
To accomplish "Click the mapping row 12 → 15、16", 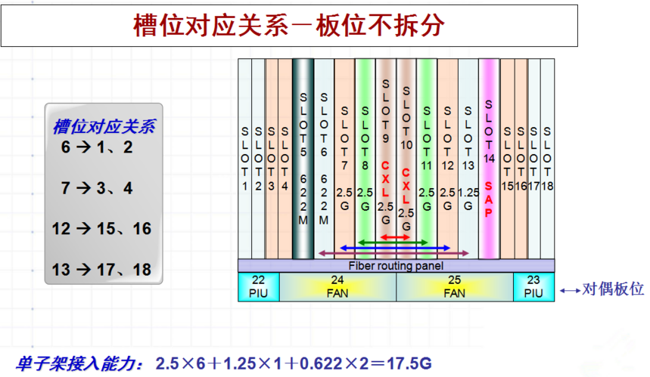I will pos(101,229).
